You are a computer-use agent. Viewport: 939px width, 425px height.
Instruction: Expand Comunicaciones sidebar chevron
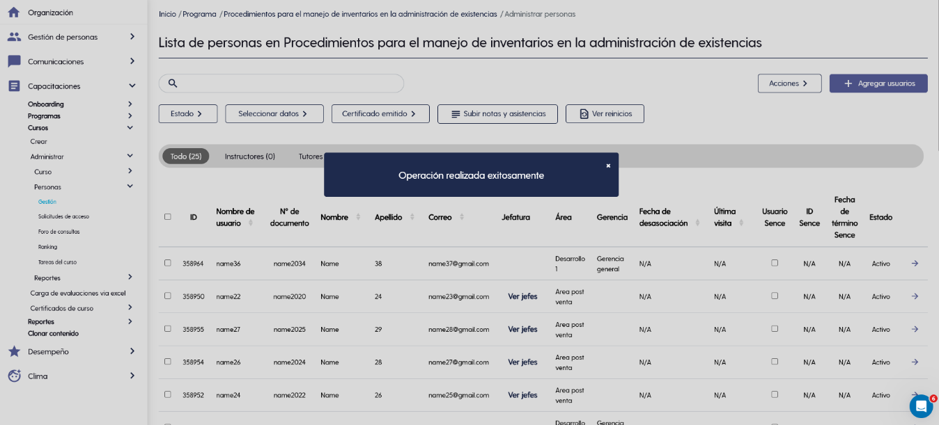pos(132,61)
